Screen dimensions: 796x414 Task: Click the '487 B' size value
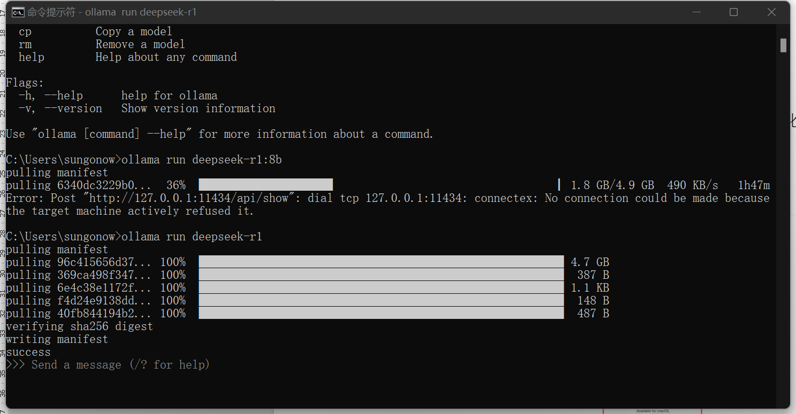pyautogui.click(x=593, y=314)
